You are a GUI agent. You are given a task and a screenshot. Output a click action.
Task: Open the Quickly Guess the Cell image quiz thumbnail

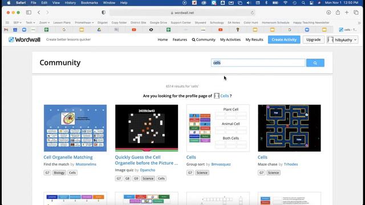point(147,128)
